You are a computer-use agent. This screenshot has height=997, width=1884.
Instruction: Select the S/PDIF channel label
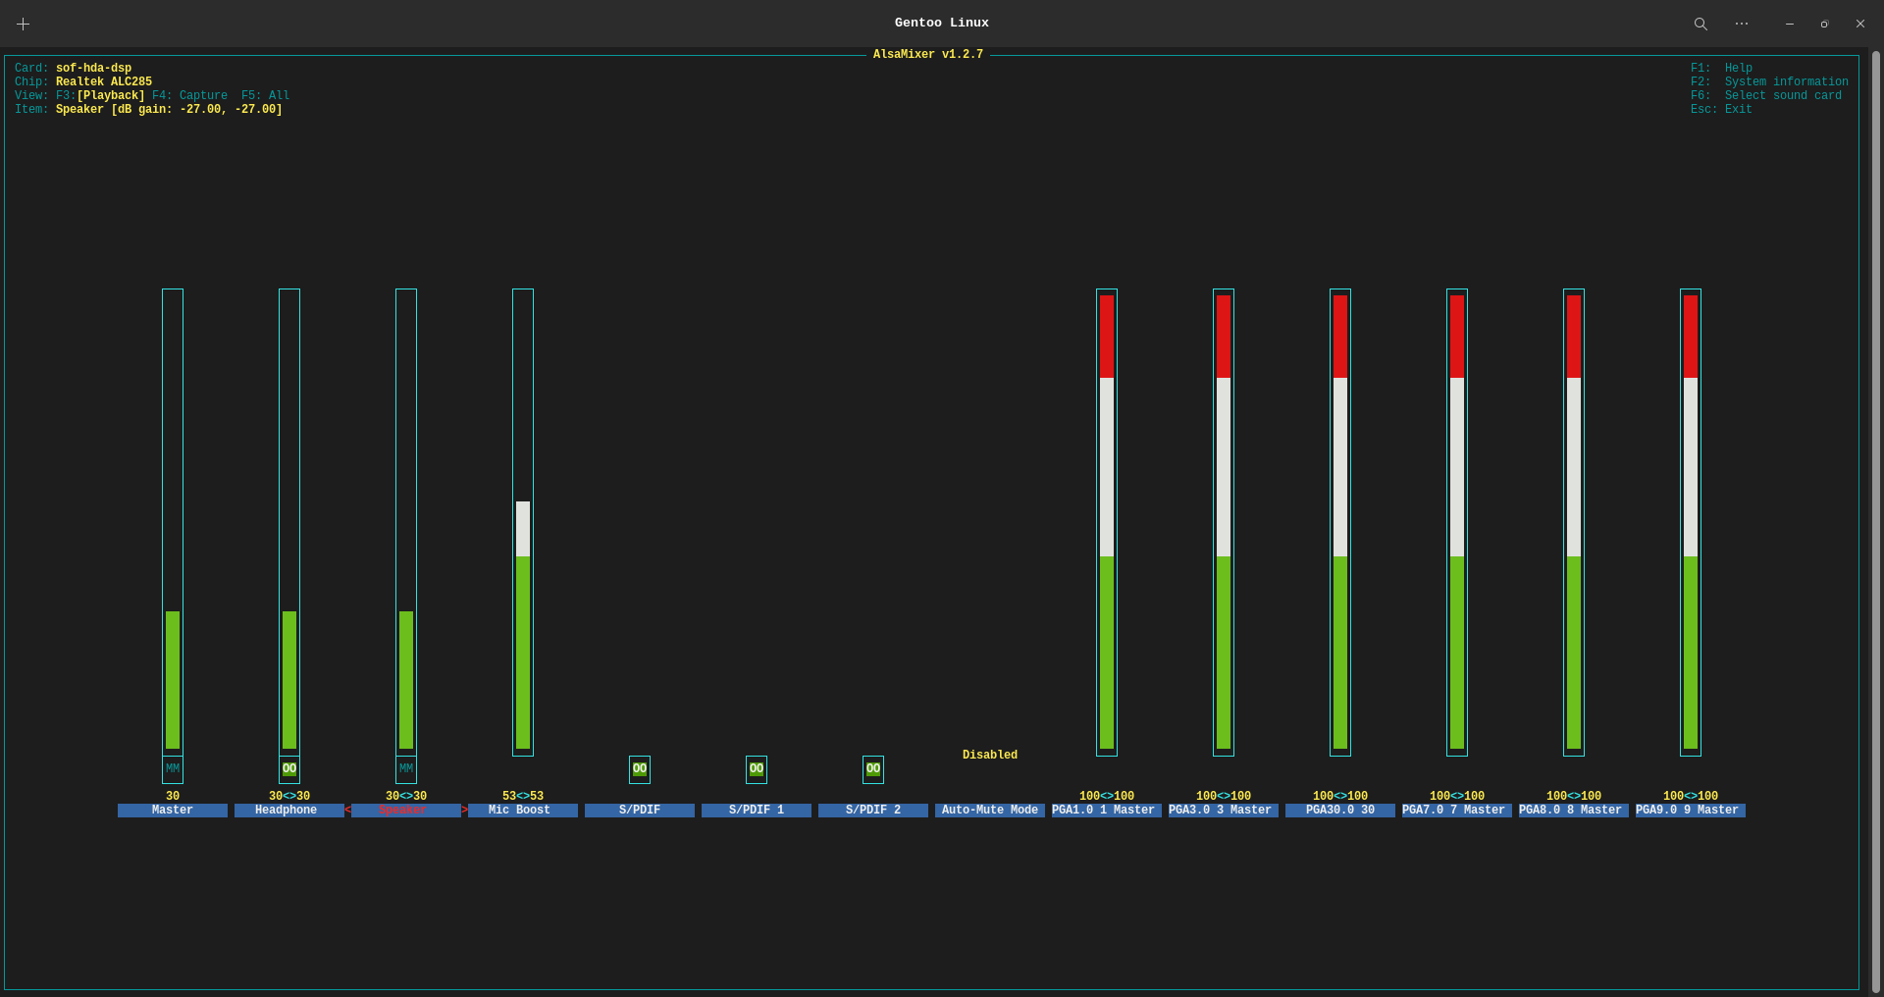(640, 811)
